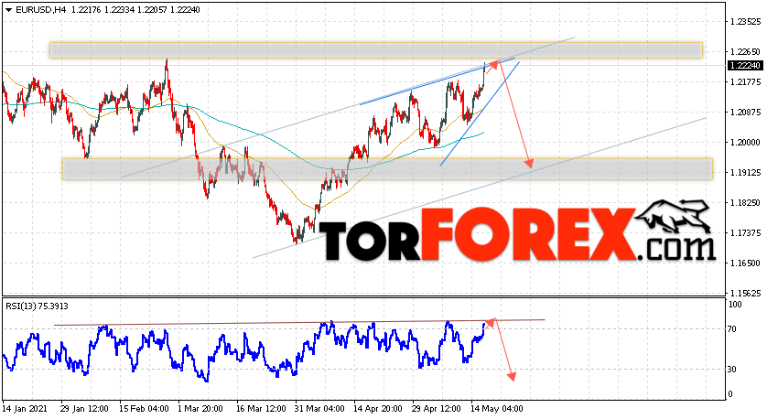767x419 pixels.
Task: Select the lower gray support zone rectangle
Action: coord(387,168)
